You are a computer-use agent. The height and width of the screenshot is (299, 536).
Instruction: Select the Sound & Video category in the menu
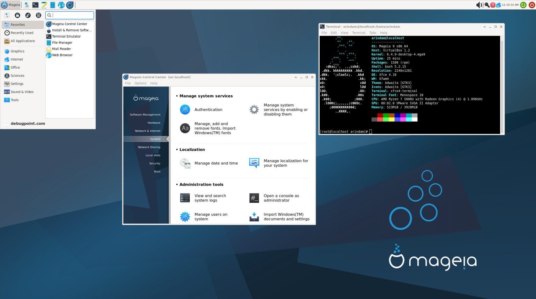[x=22, y=92]
